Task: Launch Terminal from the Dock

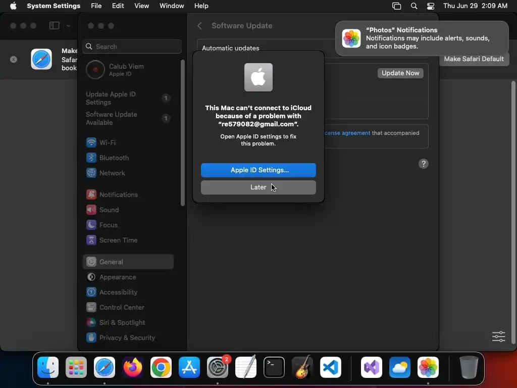Action: (x=274, y=367)
